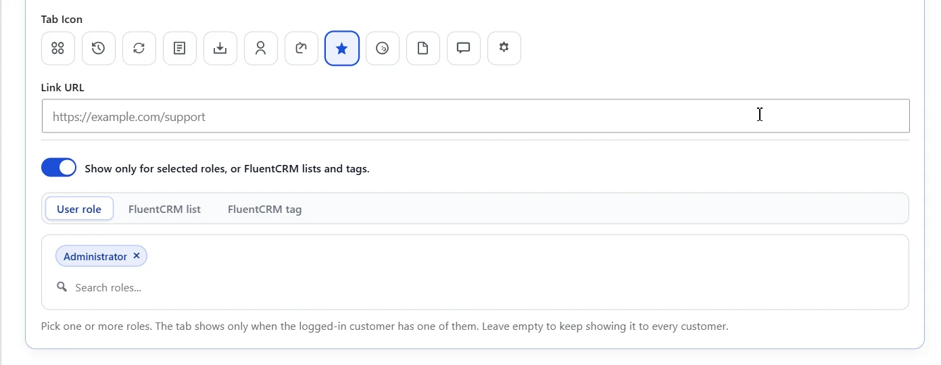Switch to the FluentCRM list tab
Viewport: 941px width, 365px height.
click(164, 209)
